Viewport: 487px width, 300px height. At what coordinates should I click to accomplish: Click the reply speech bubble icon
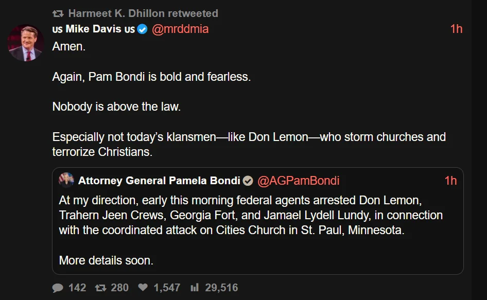coord(58,288)
